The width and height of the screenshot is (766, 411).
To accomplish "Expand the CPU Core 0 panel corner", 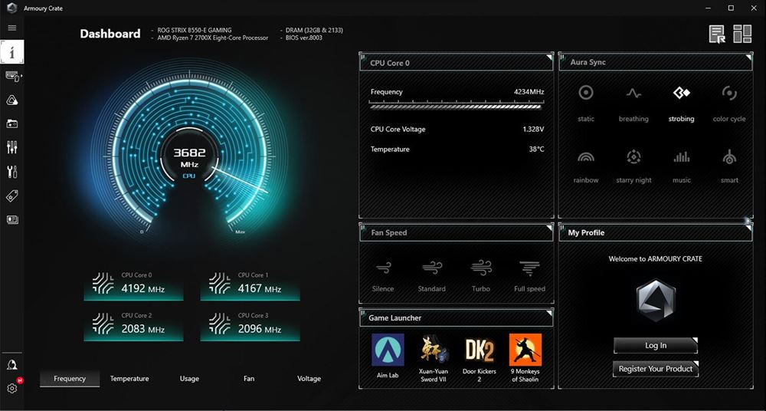I will [x=548, y=58].
